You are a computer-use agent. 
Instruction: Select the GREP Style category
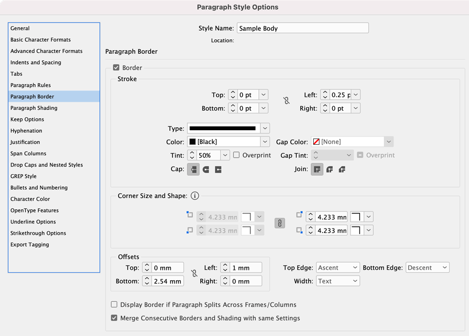pyautogui.click(x=54, y=176)
